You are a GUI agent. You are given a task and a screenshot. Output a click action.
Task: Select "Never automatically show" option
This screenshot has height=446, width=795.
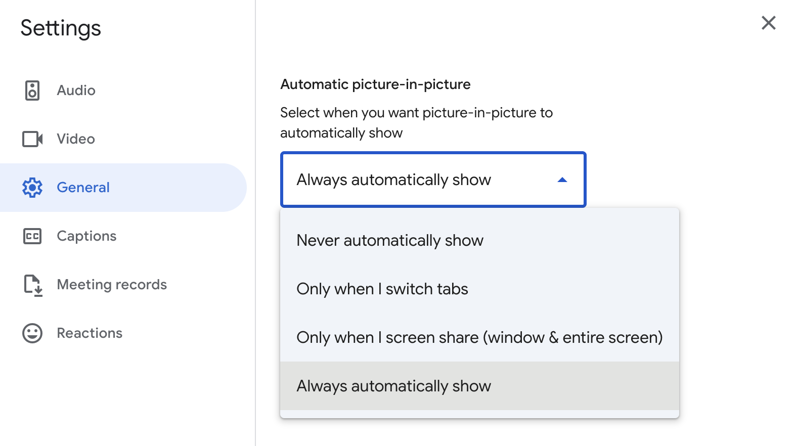point(390,240)
